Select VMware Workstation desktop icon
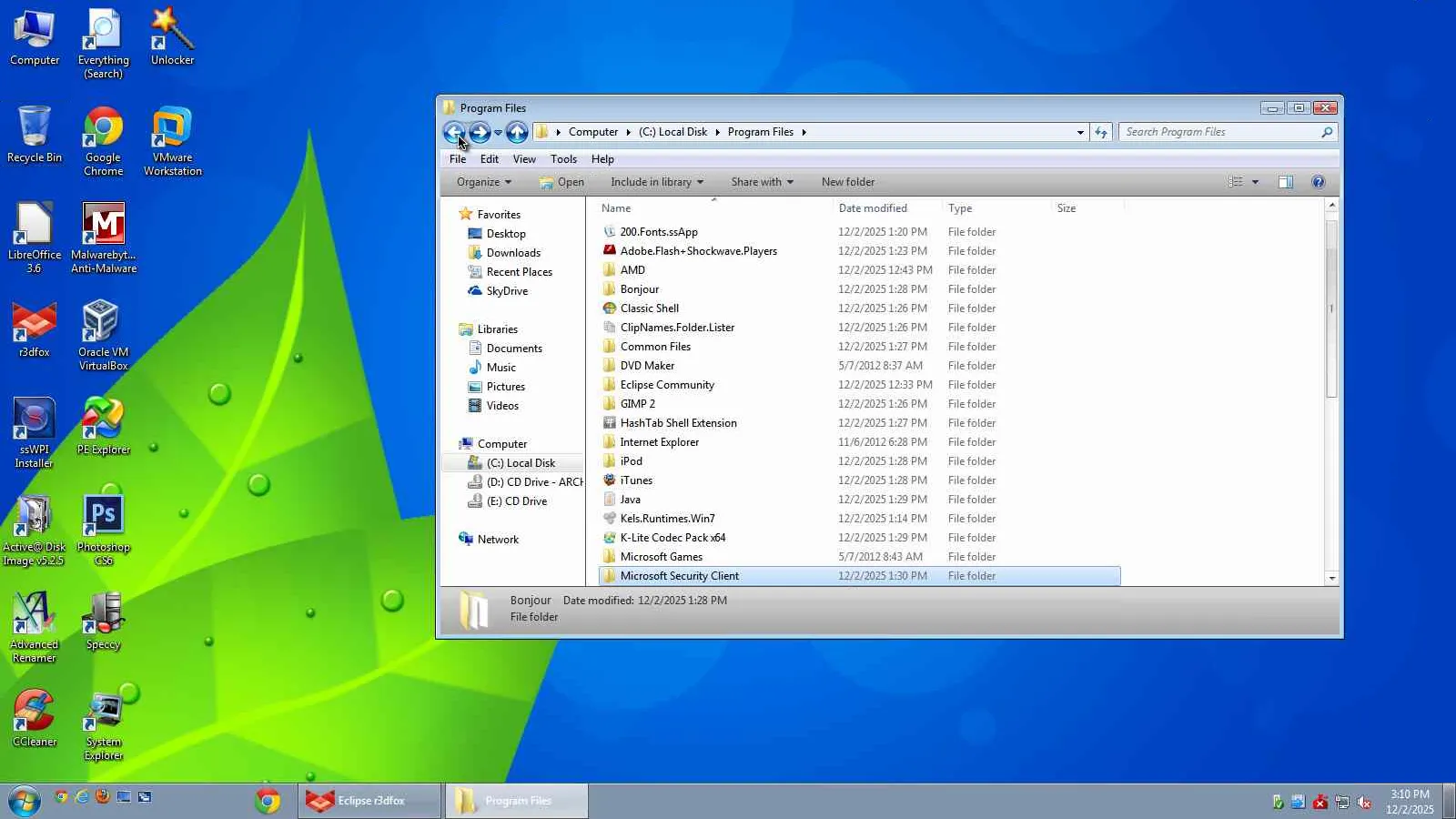The width and height of the screenshot is (1456, 819). tap(173, 142)
